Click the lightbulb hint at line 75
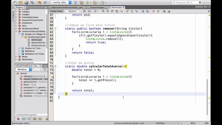222x125 pixels. tap(52, 77)
